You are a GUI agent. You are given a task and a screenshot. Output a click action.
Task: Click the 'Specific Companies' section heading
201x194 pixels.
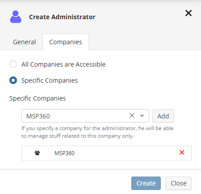[38, 98]
